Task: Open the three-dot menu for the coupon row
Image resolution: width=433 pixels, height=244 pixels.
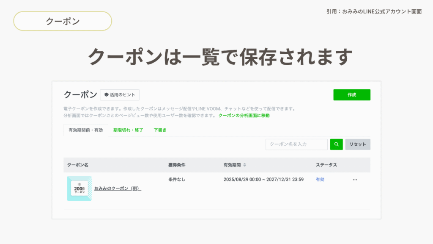Action: point(355,180)
